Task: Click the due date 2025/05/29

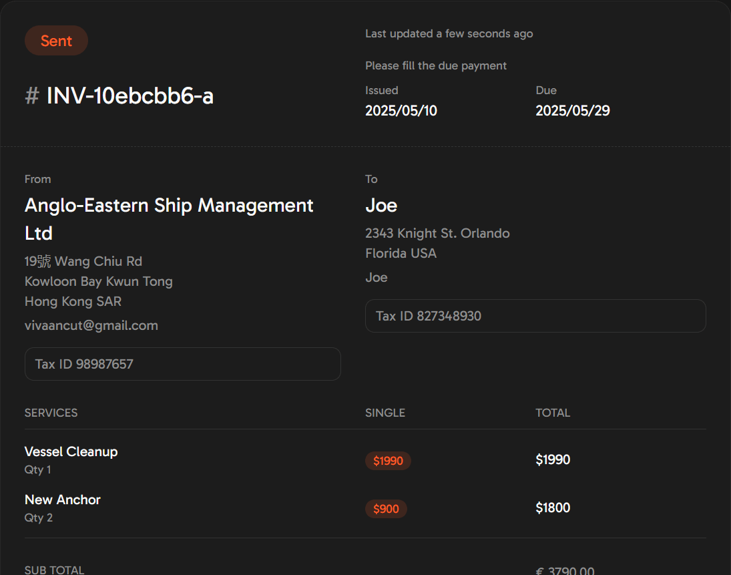Action: 573,111
